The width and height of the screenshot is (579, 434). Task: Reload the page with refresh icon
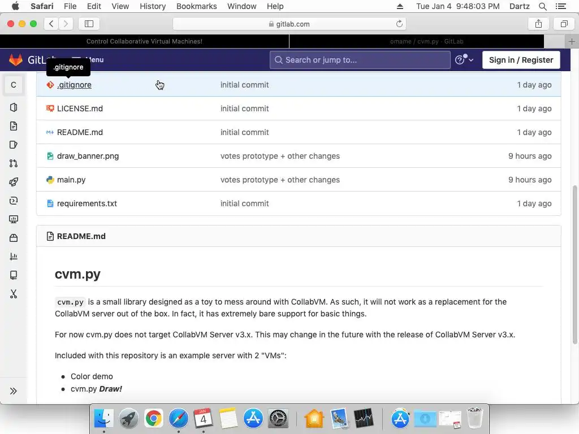pos(399,24)
